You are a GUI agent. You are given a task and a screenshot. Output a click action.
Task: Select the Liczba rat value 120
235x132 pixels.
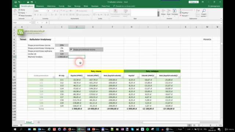tap(62, 54)
